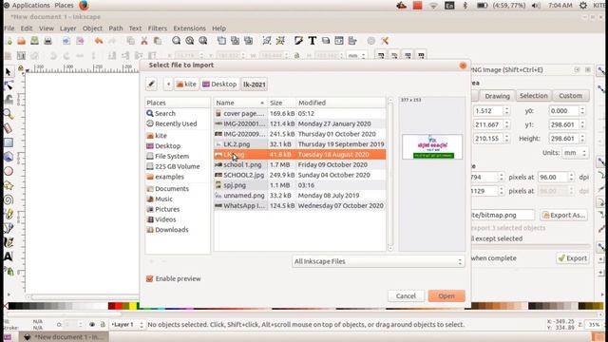Image resolution: width=608 pixels, height=342 pixels.
Task: Click the Export button
Action: pos(572,258)
